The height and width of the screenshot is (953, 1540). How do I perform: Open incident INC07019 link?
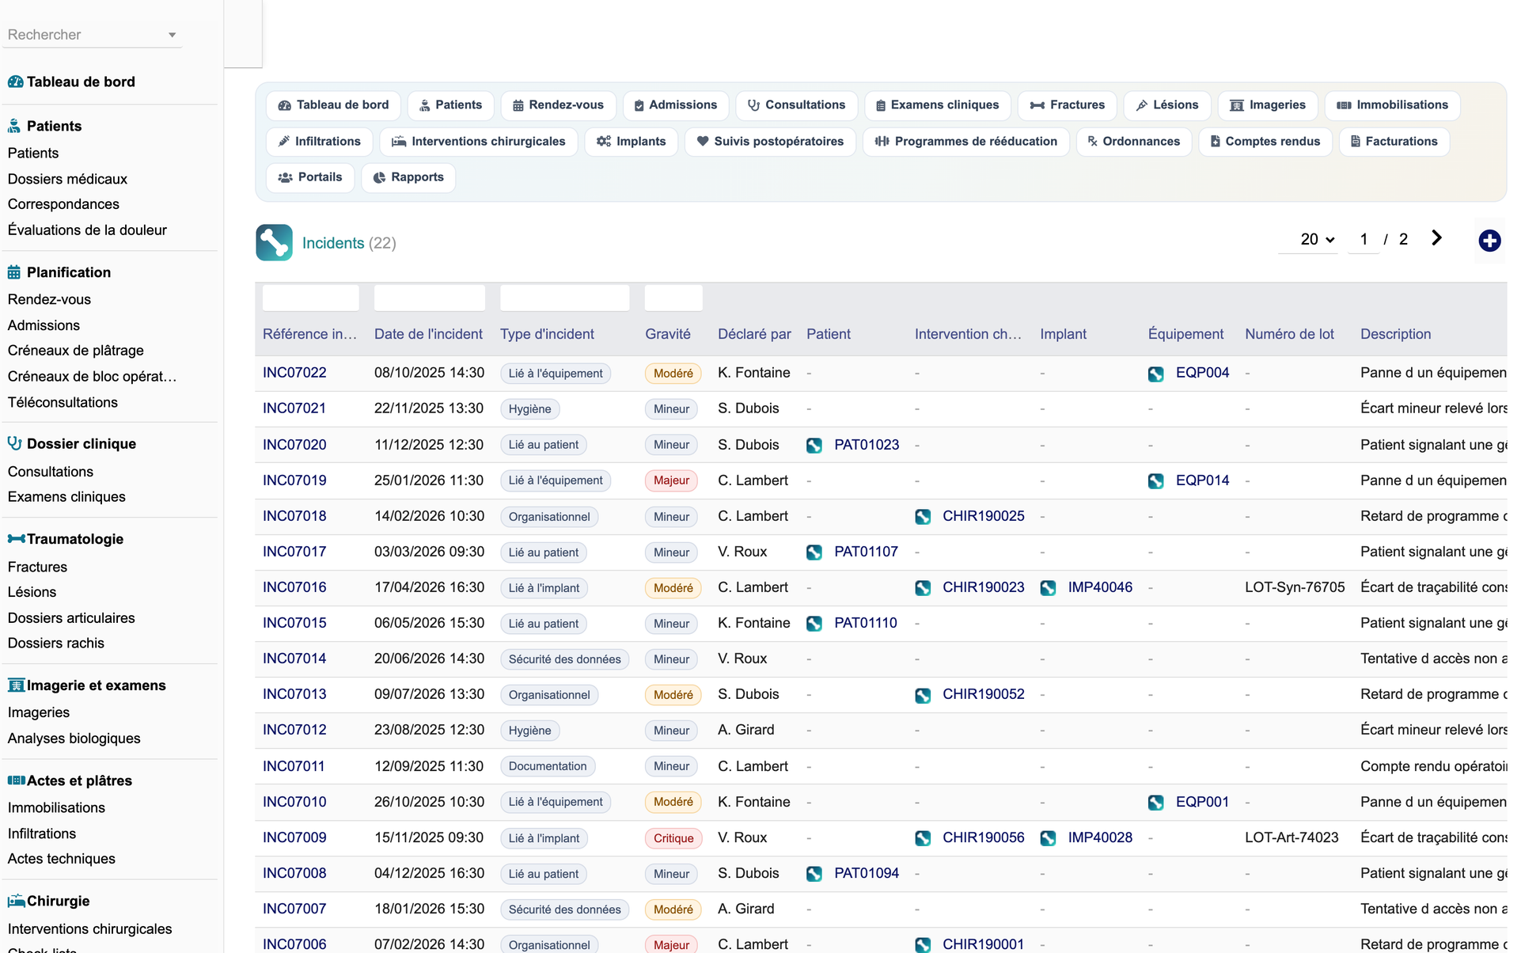pos(294,480)
